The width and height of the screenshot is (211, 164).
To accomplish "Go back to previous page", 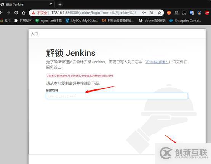I will point(1,13).
